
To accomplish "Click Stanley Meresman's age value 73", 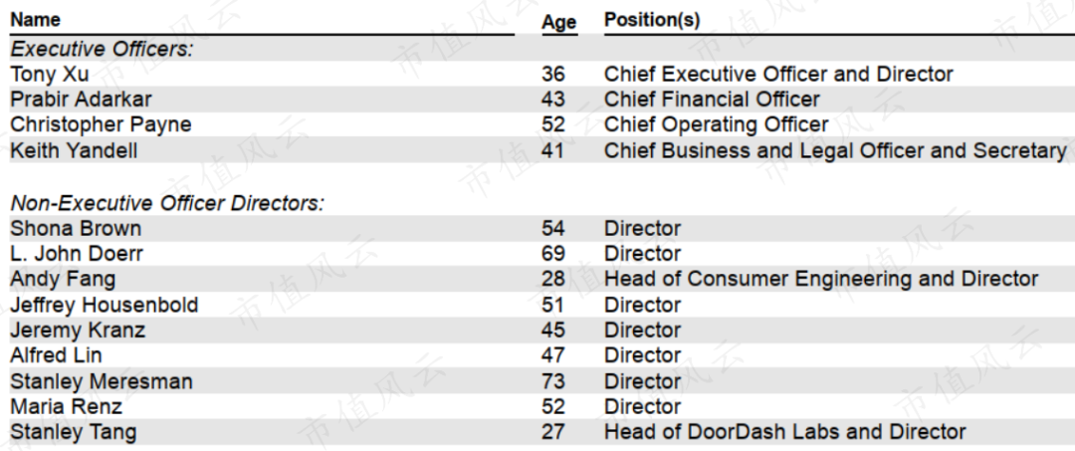I will click(x=552, y=381).
